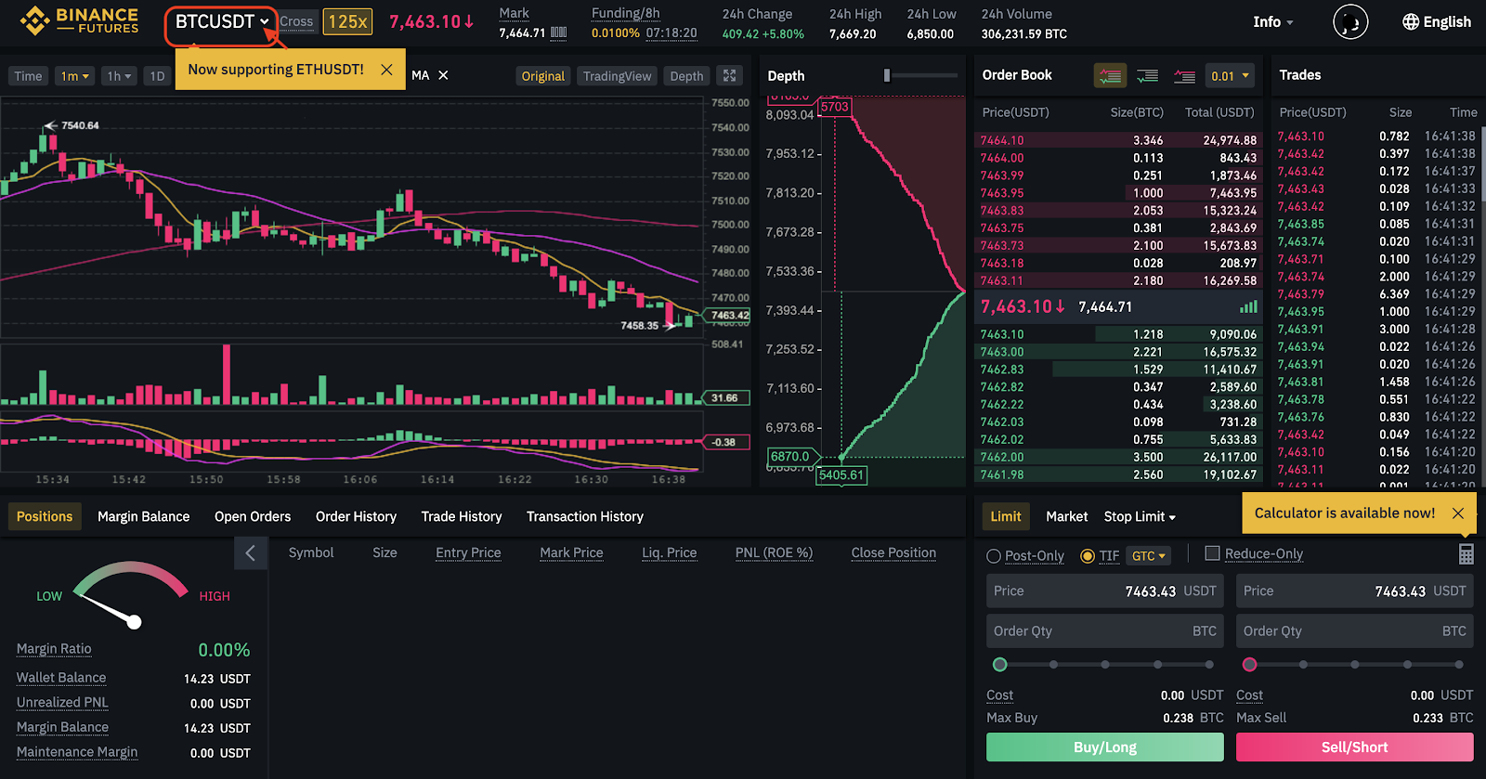This screenshot has height=779, width=1486.
Task: Switch chart to TradingView view
Action: click(617, 76)
